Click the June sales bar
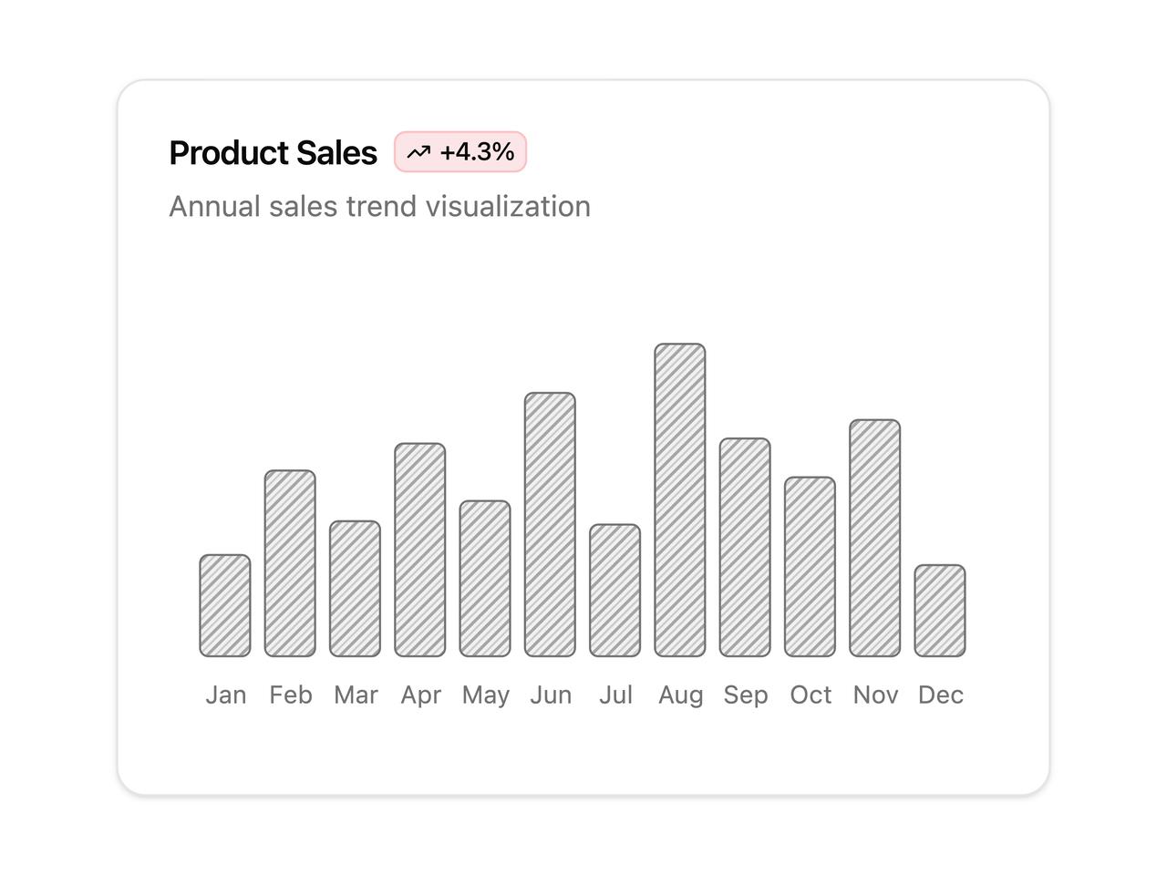 (550, 524)
